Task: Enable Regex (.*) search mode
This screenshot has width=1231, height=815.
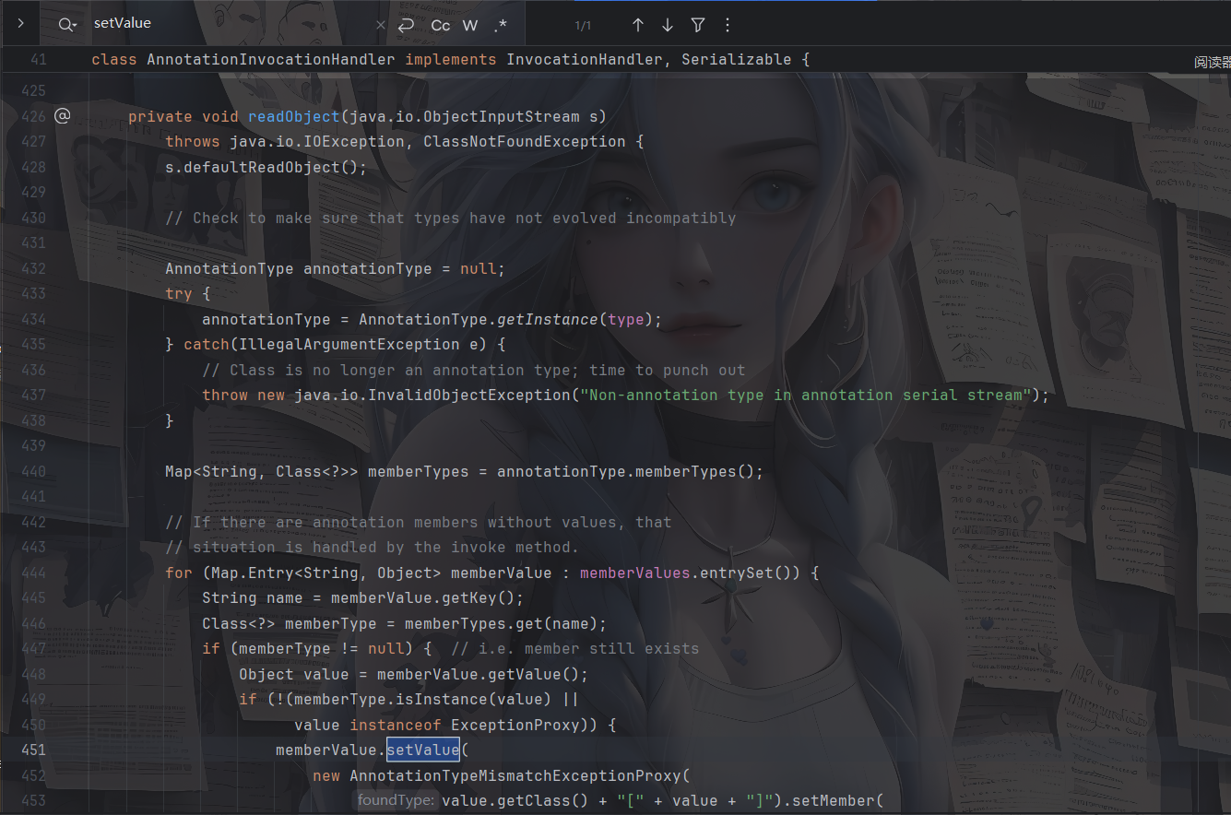Action: coord(500,25)
